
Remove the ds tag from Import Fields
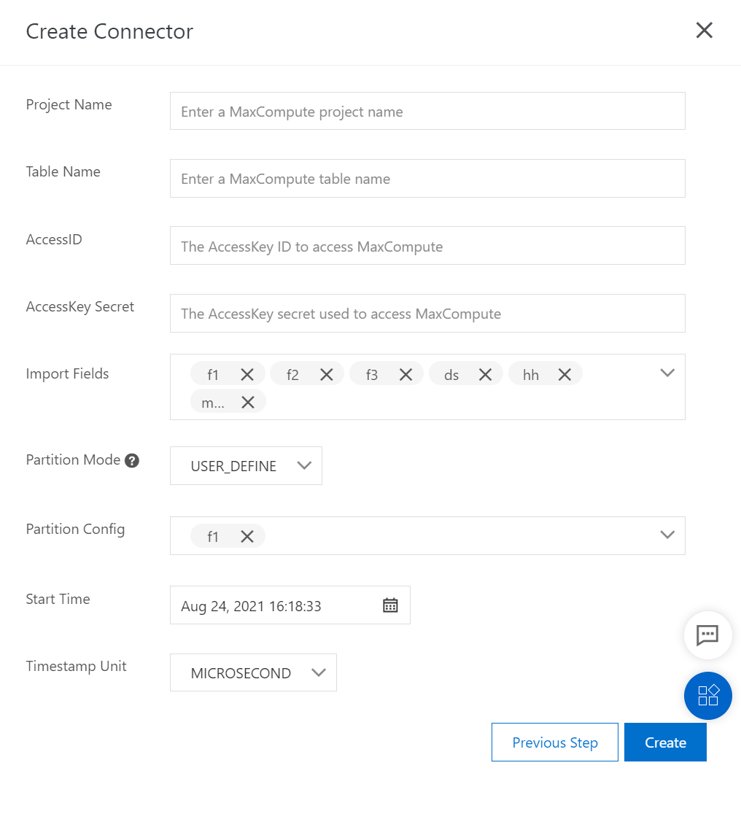[485, 374]
